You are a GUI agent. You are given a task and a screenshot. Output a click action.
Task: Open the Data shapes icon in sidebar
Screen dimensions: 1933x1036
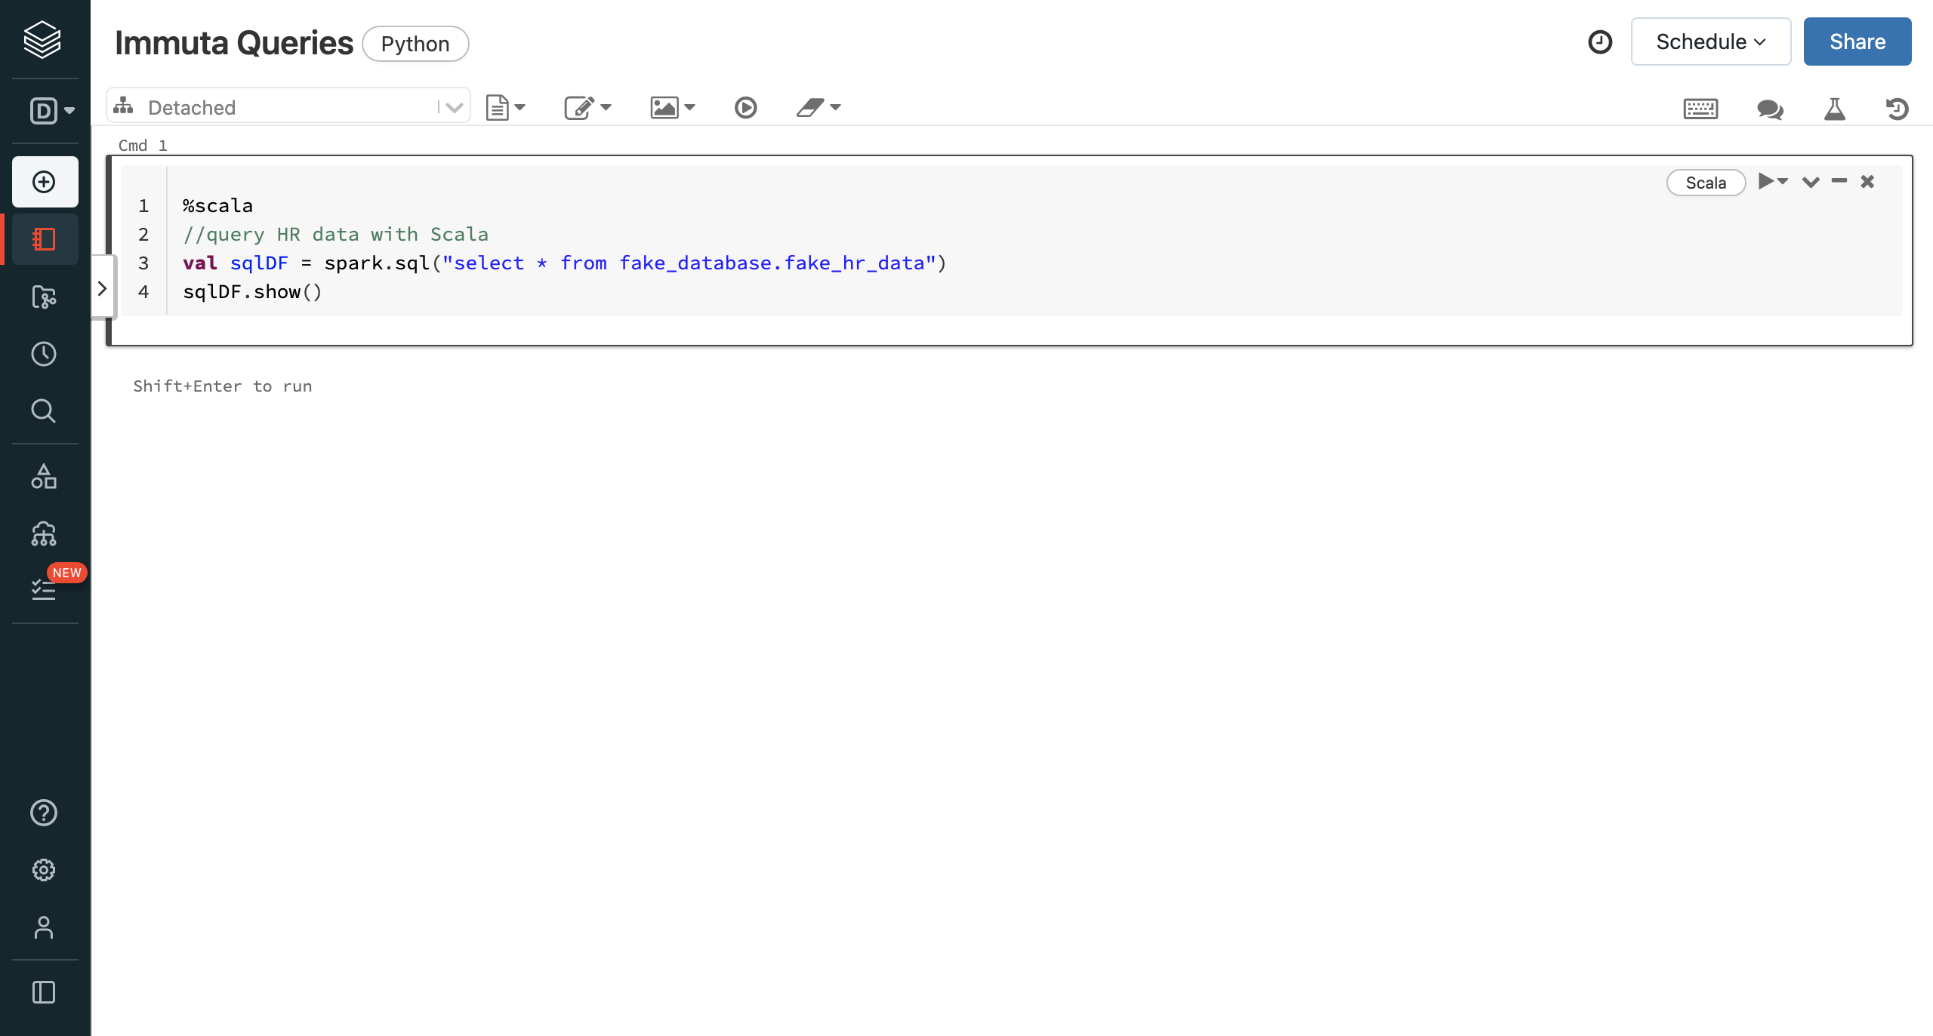click(x=44, y=477)
